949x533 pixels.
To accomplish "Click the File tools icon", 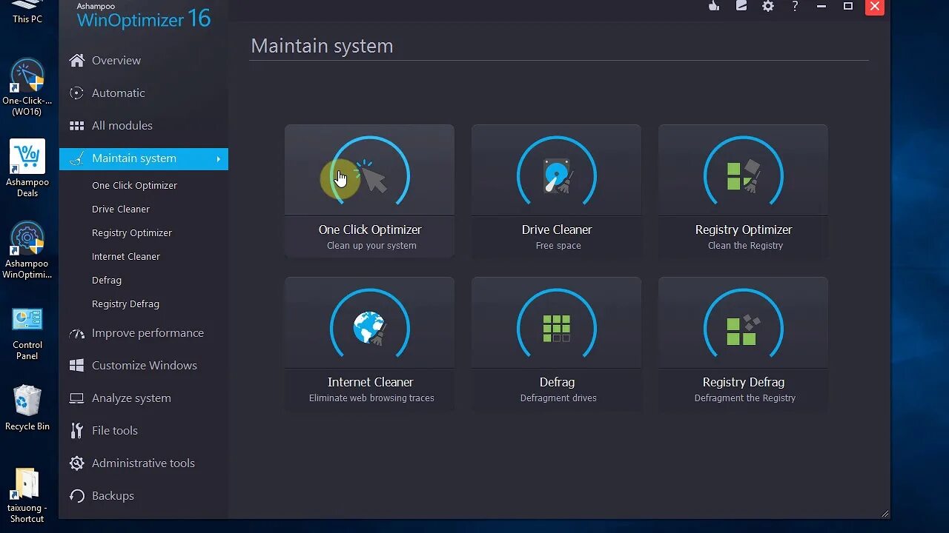I will [76, 431].
